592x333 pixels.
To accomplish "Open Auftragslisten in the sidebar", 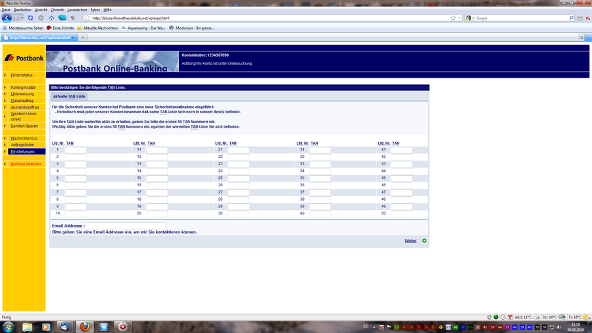I will click(x=22, y=145).
